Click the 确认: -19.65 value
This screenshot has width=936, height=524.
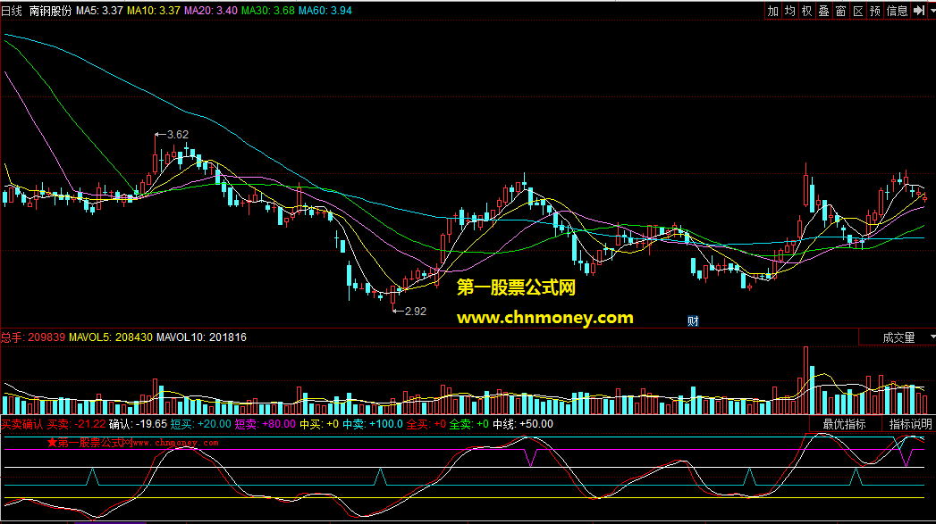pos(138,424)
